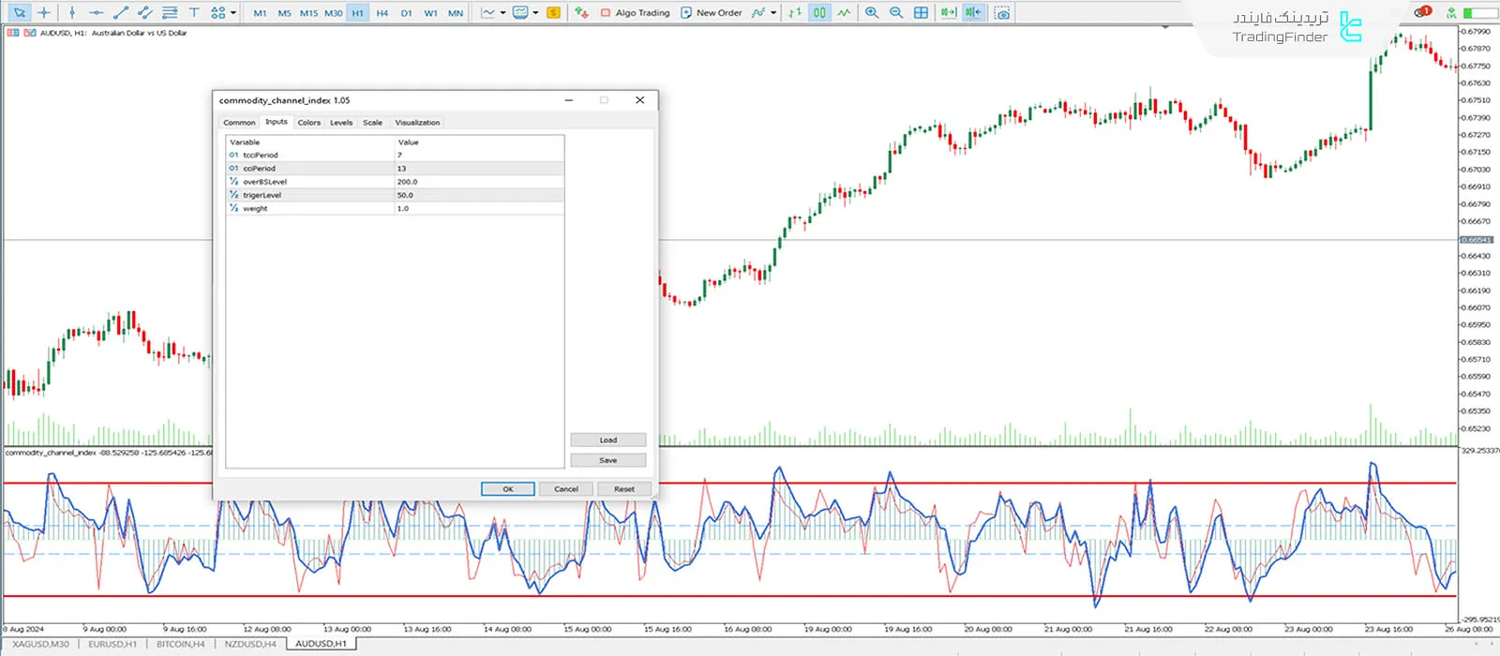Toggle Algo Trading on or off
The image size is (1500, 656).
(x=636, y=13)
